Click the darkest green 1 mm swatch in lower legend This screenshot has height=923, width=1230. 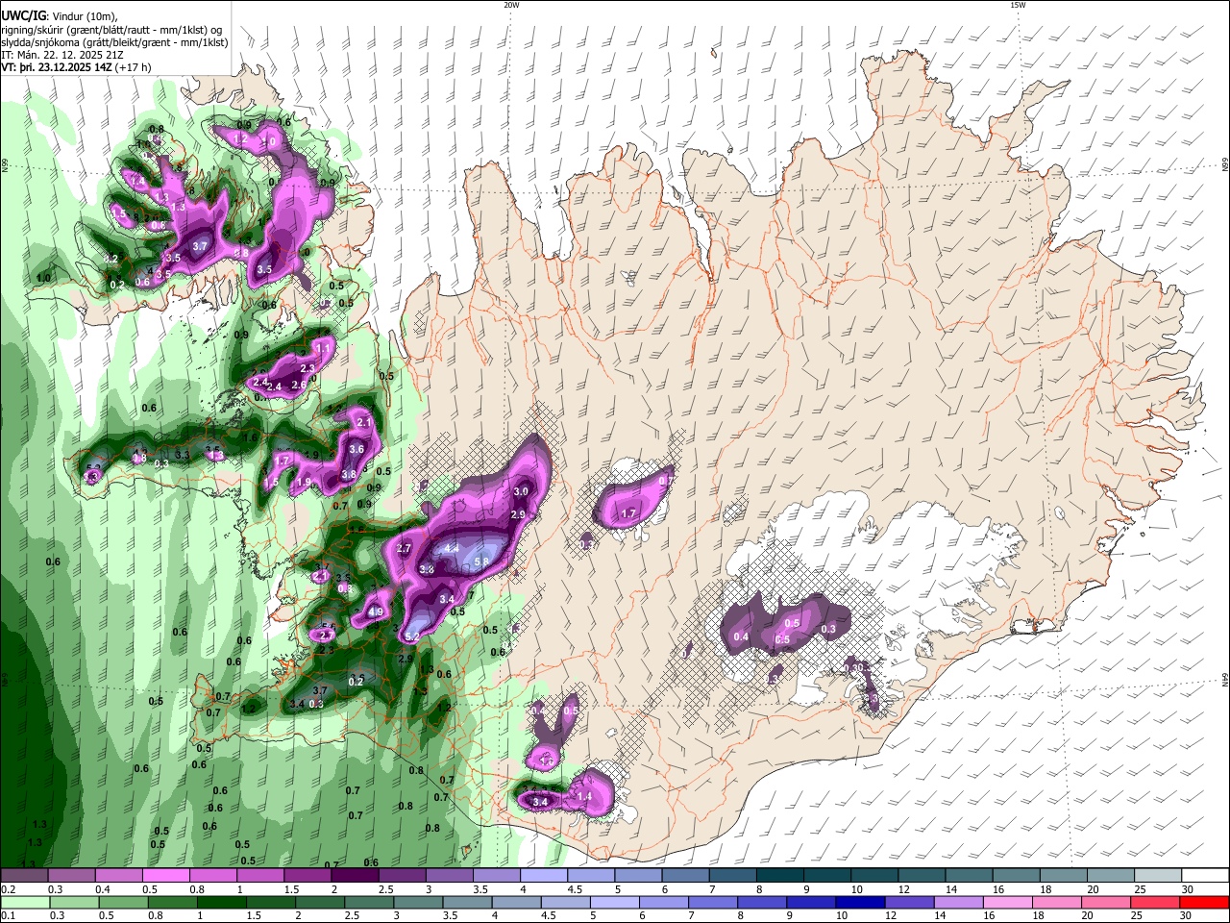click(x=221, y=902)
